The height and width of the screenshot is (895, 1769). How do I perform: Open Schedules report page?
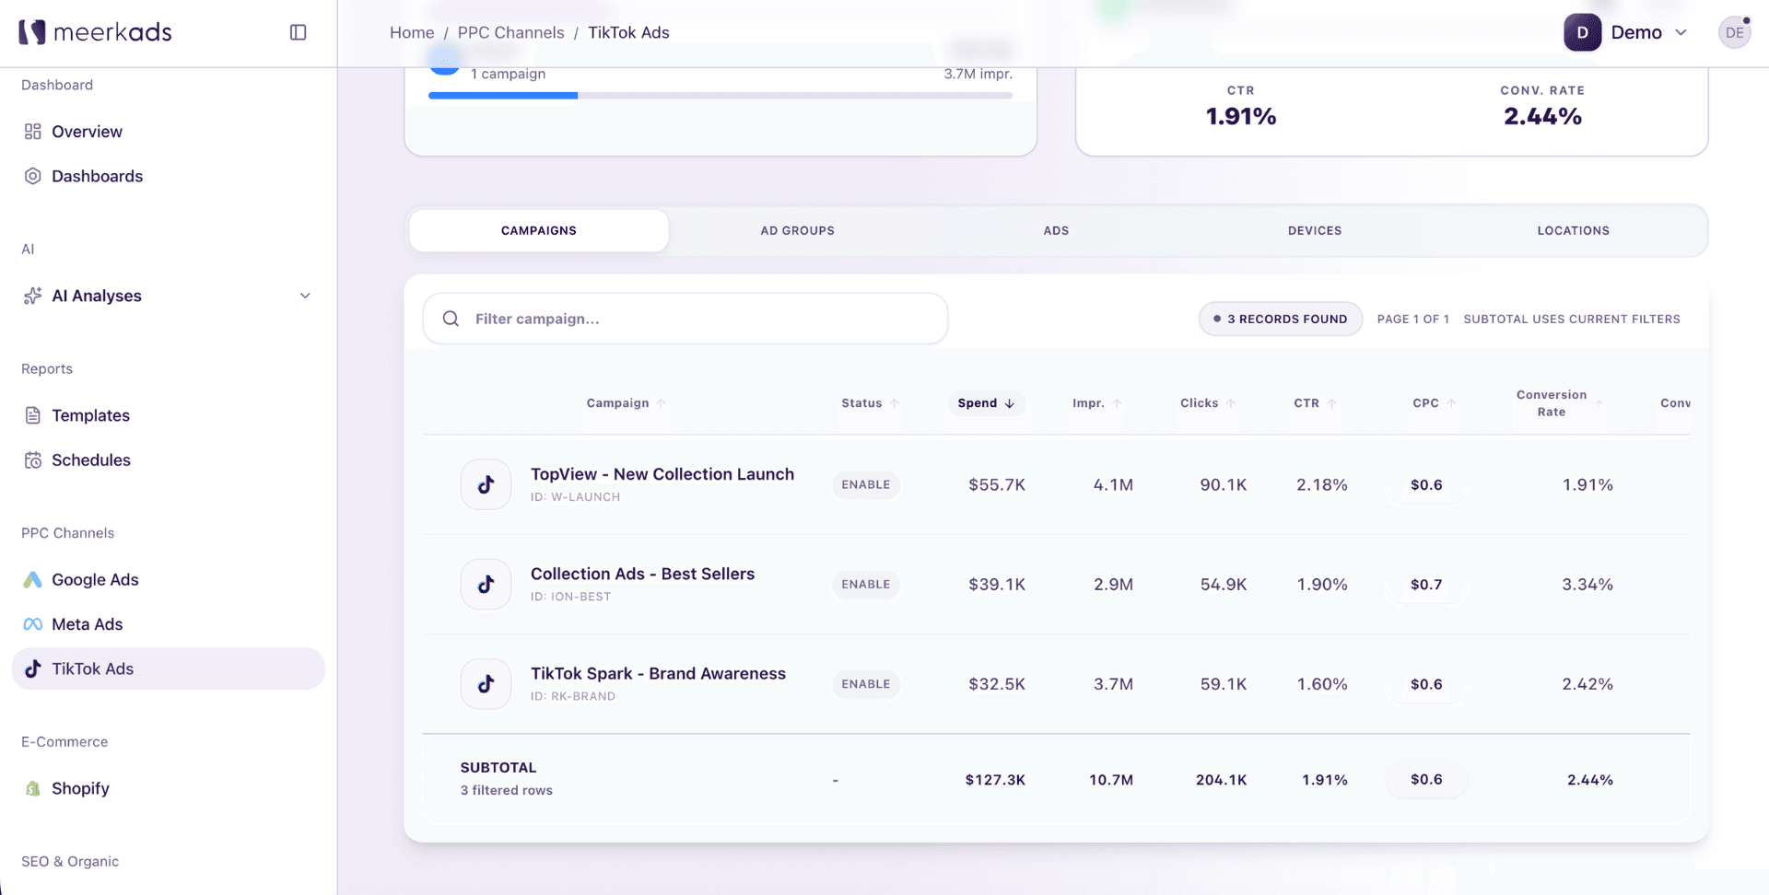pyautogui.click(x=90, y=459)
